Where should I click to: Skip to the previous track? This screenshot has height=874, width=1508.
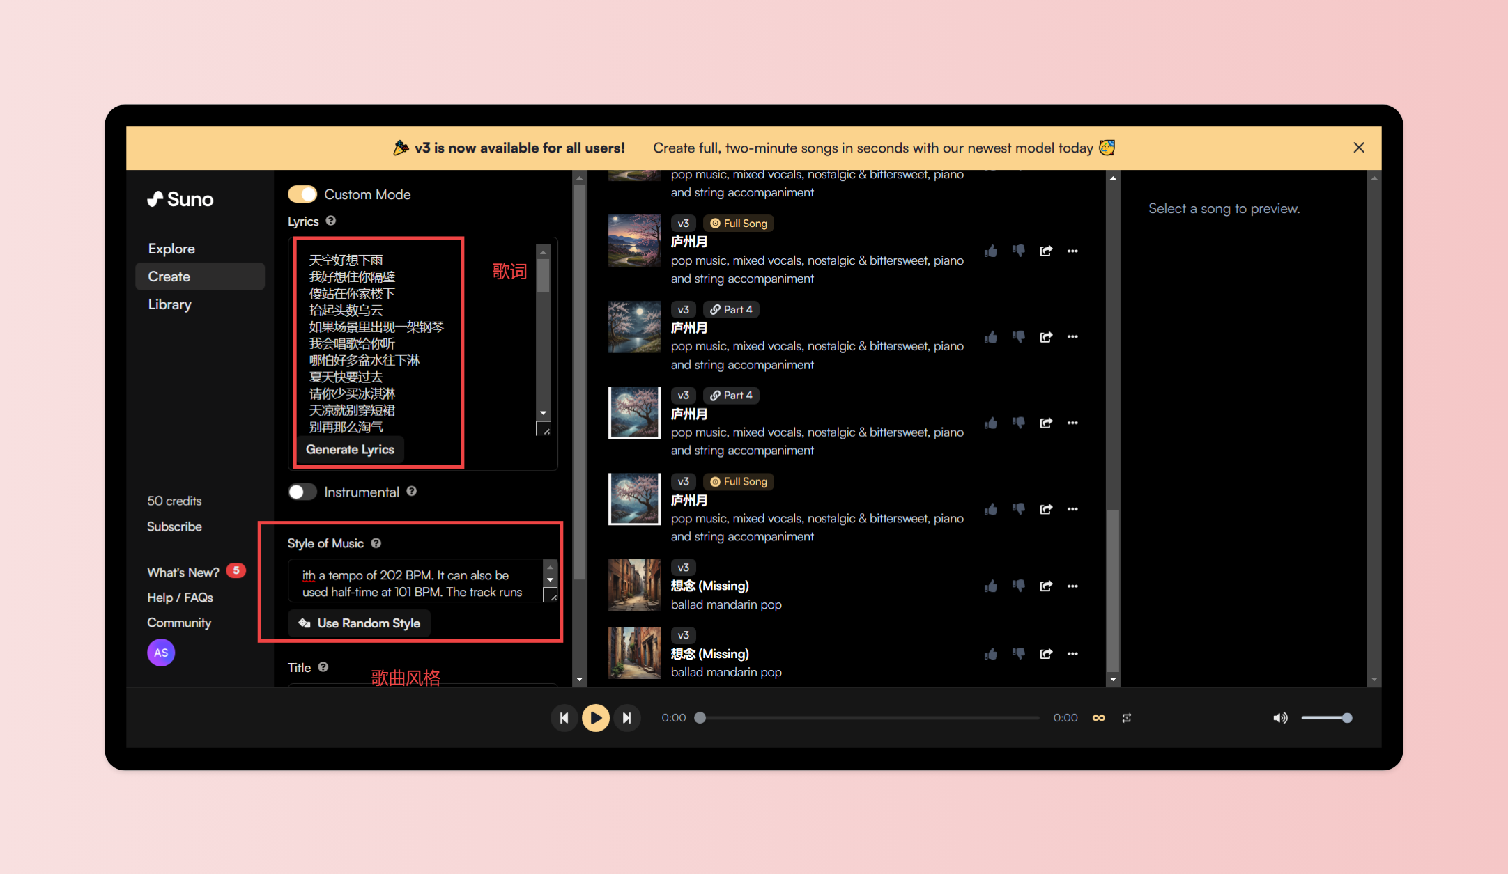(564, 717)
